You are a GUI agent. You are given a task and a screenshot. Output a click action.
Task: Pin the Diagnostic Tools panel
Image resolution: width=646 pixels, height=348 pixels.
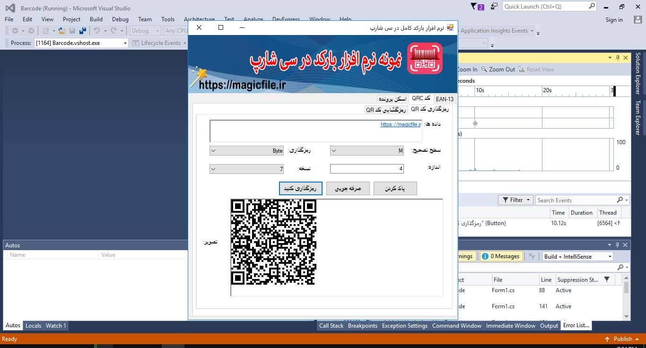pos(617,58)
